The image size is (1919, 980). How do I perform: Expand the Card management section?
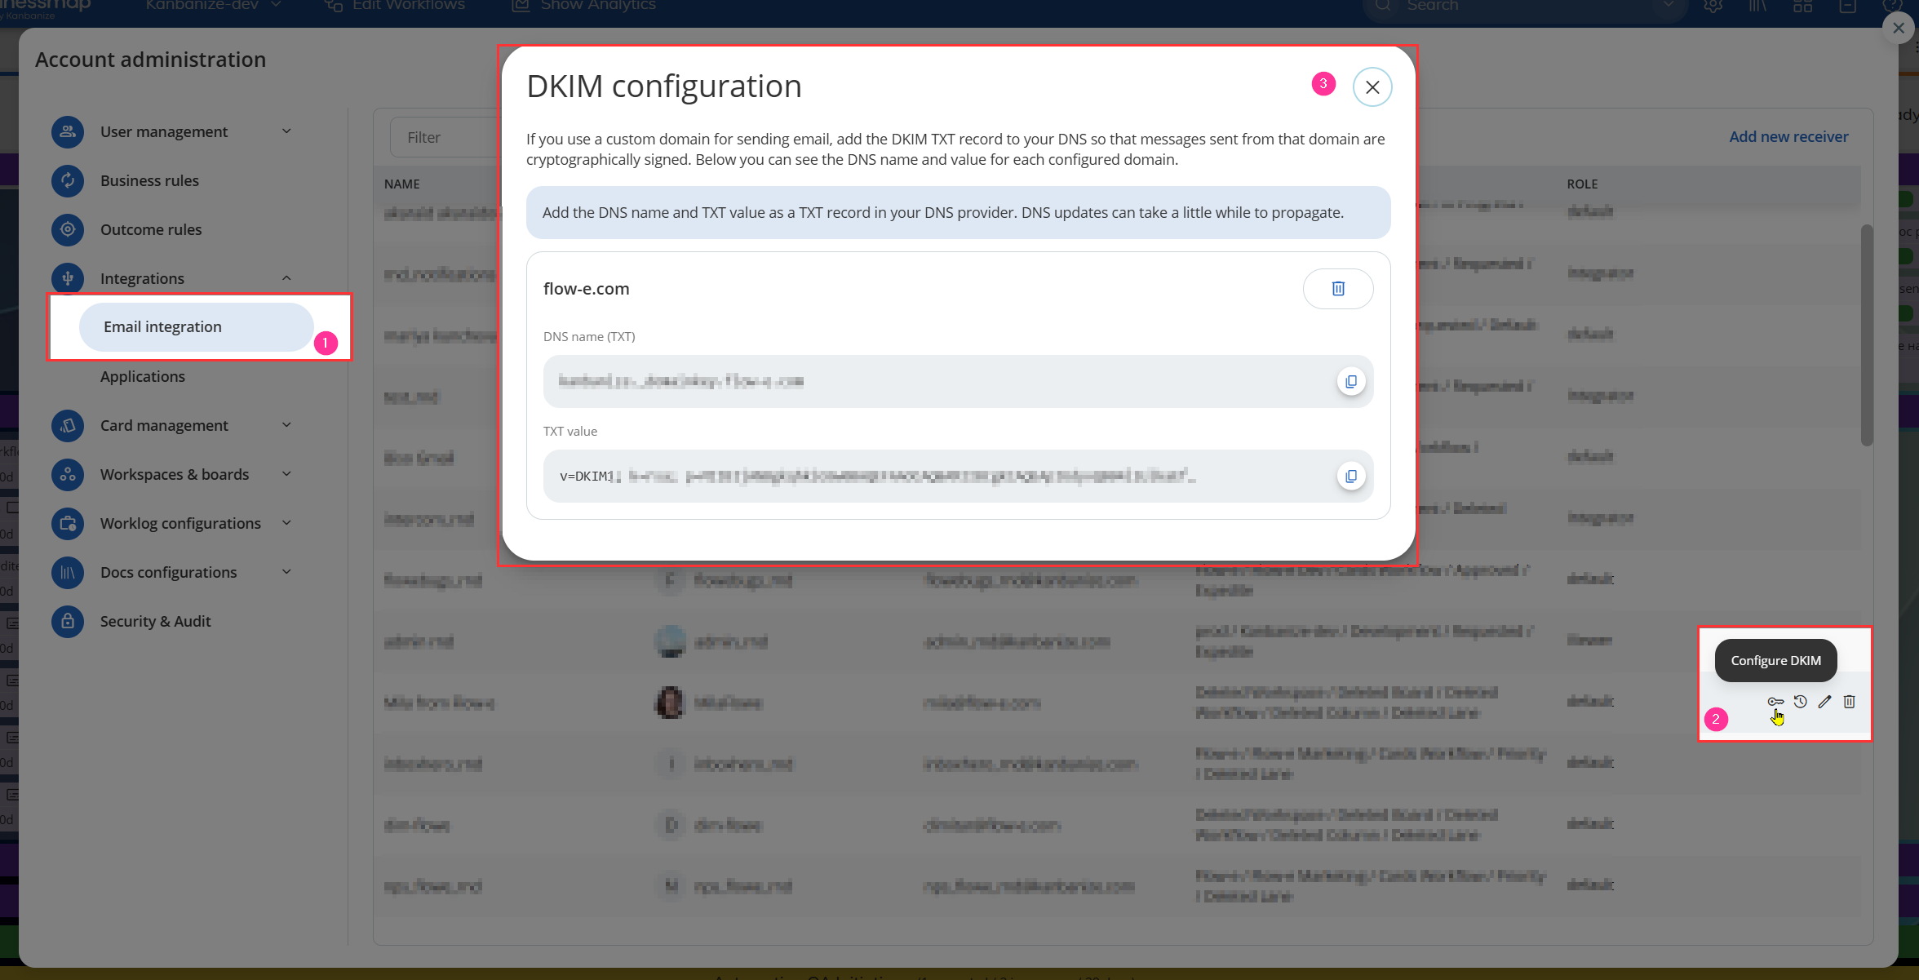tap(286, 426)
